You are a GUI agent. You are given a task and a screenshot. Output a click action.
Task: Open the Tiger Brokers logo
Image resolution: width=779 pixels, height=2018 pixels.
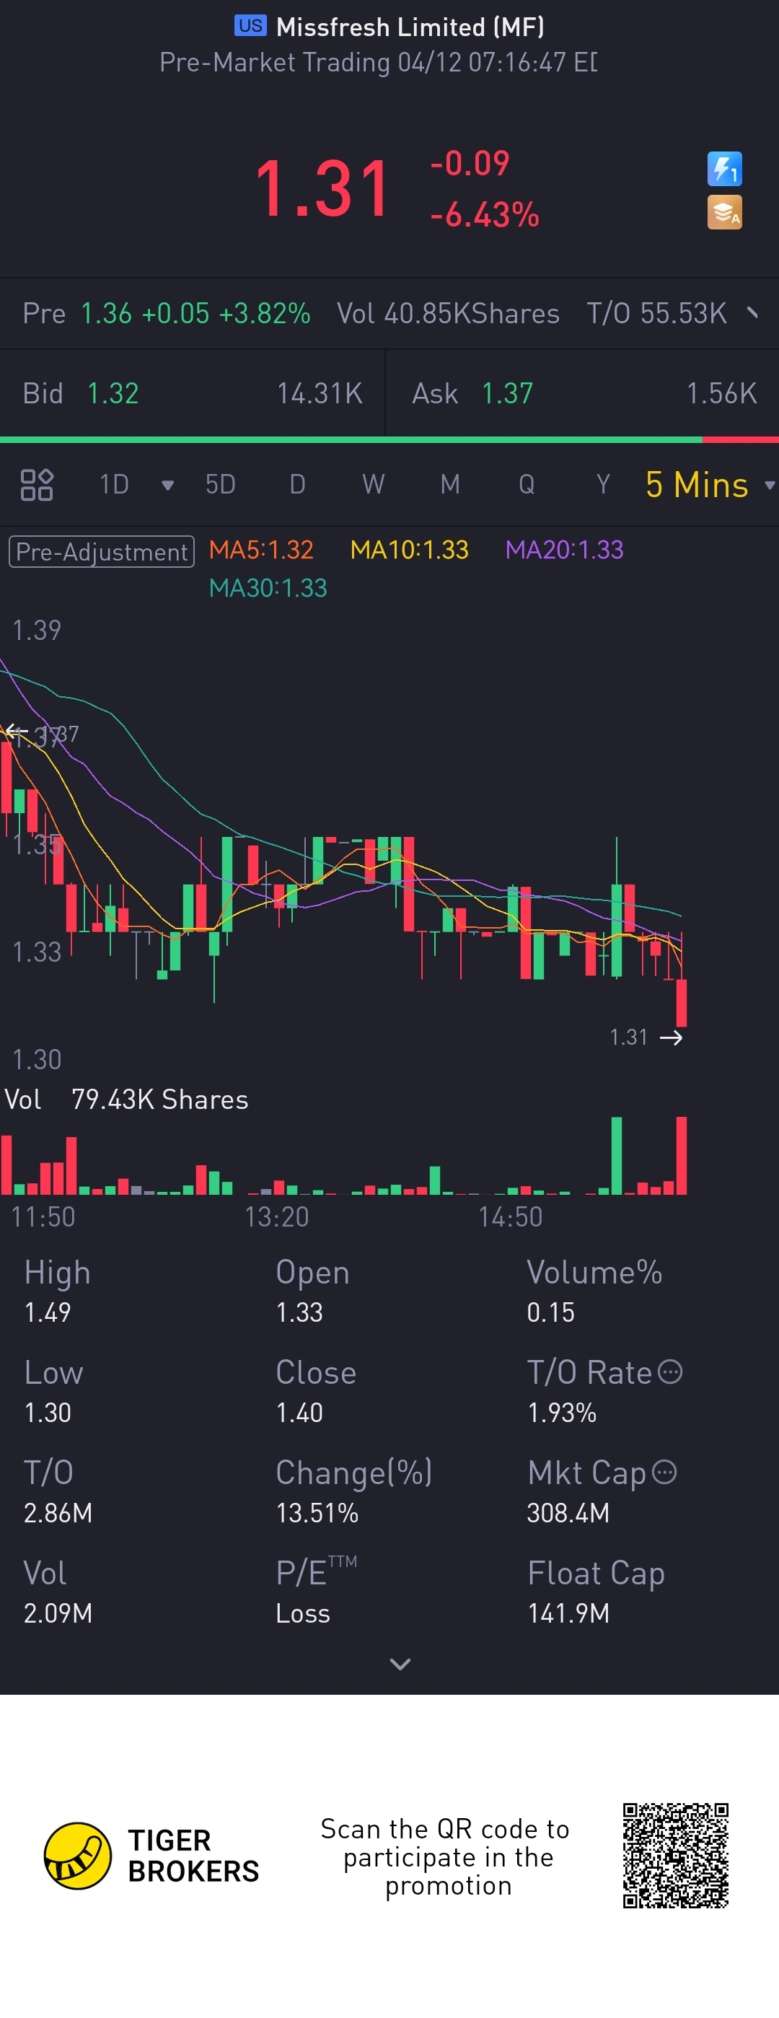click(77, 1856)
